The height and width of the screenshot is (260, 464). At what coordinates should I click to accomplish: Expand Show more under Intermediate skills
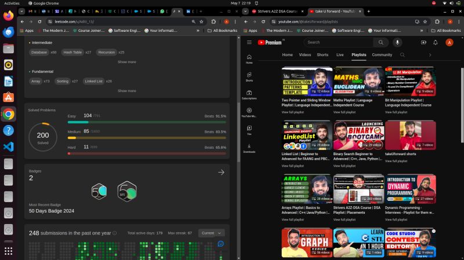(x=127, y=62)
